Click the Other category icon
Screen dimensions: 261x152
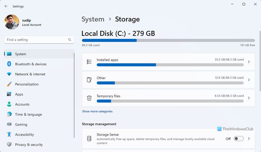[x=89, y=80]
